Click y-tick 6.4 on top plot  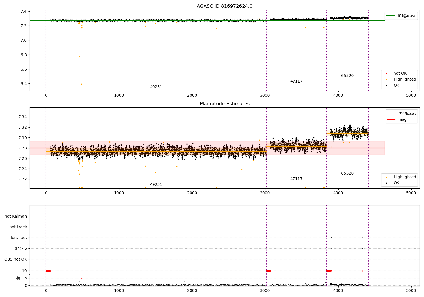click(23, 84)
